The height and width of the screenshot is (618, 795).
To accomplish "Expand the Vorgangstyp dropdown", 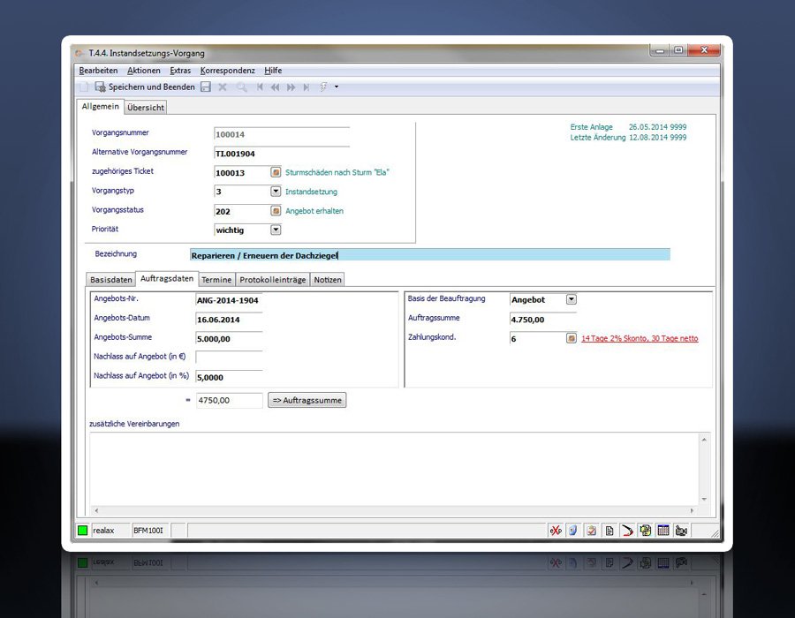I will [276, 192].
